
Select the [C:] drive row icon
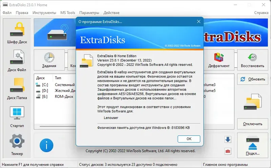tap(38, 85)
